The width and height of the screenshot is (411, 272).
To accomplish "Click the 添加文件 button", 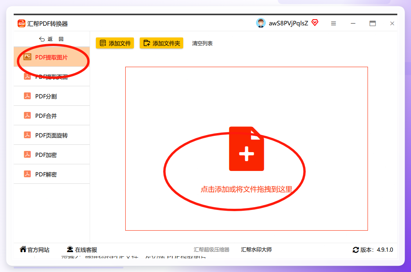I will [x=115, y=43].
